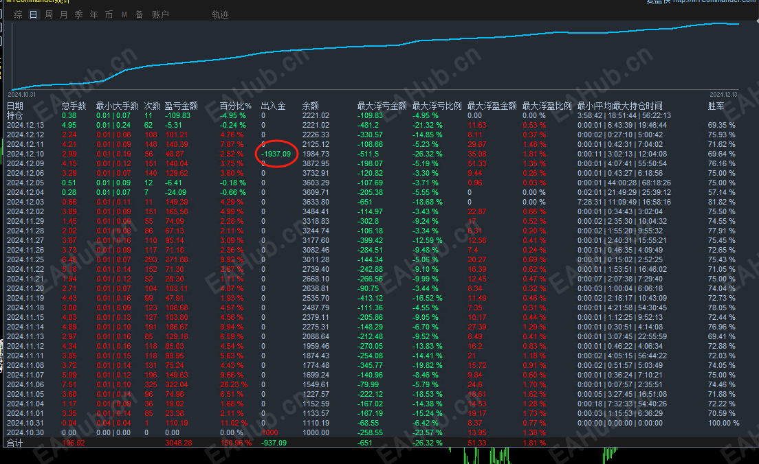Open the 币 currency tab
This screenshot has width=759, height=464.
pyautogui.click(x=109, y=14)
